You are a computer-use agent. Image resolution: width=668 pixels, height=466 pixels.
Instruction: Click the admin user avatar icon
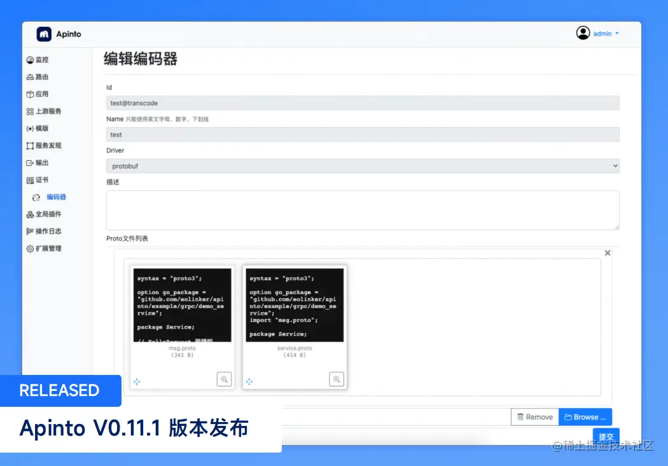tap(583, 33)
